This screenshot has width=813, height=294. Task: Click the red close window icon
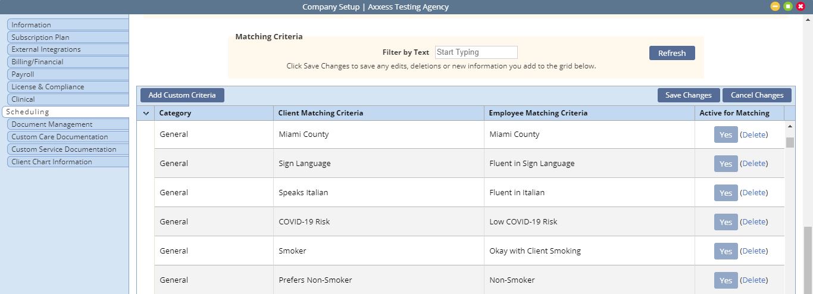tap(801, 7)
